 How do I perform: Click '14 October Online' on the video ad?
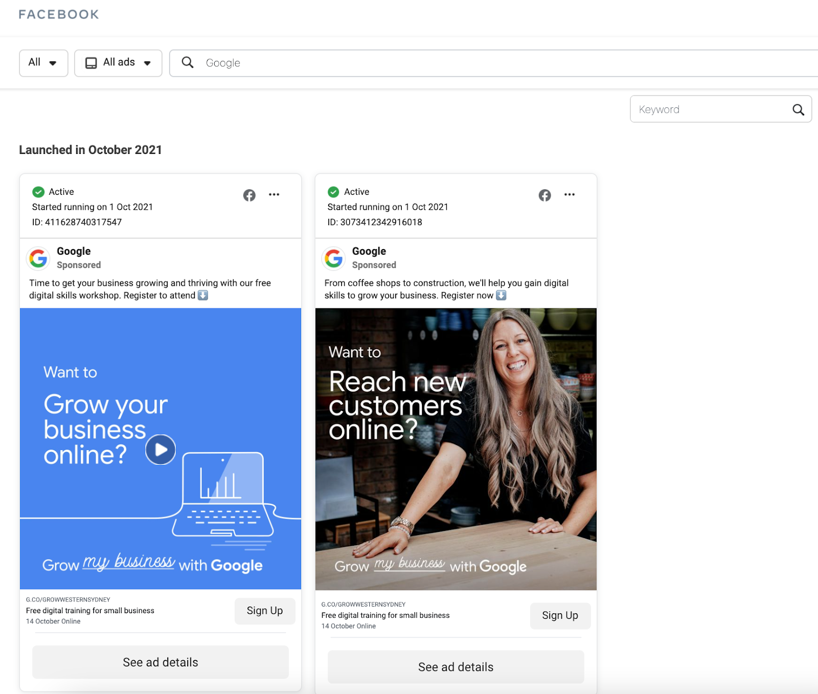(x=53, y=621)
